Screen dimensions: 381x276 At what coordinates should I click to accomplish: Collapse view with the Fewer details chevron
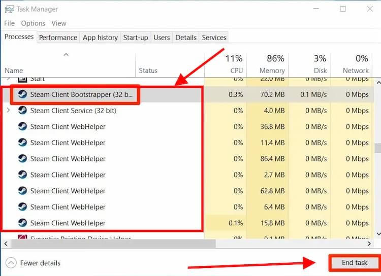tap(11, 263)
